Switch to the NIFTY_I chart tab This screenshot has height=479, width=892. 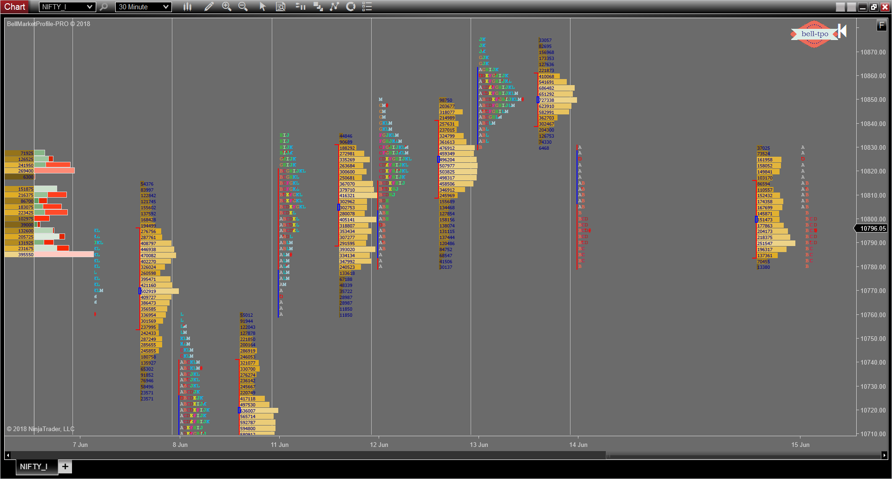tap(33, 466)
